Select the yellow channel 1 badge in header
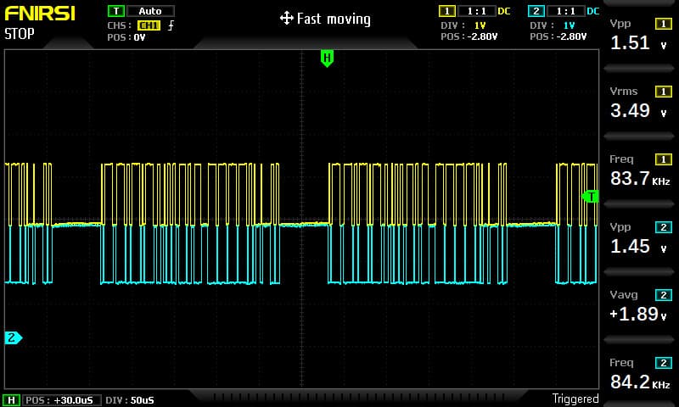 pos(447,11)
